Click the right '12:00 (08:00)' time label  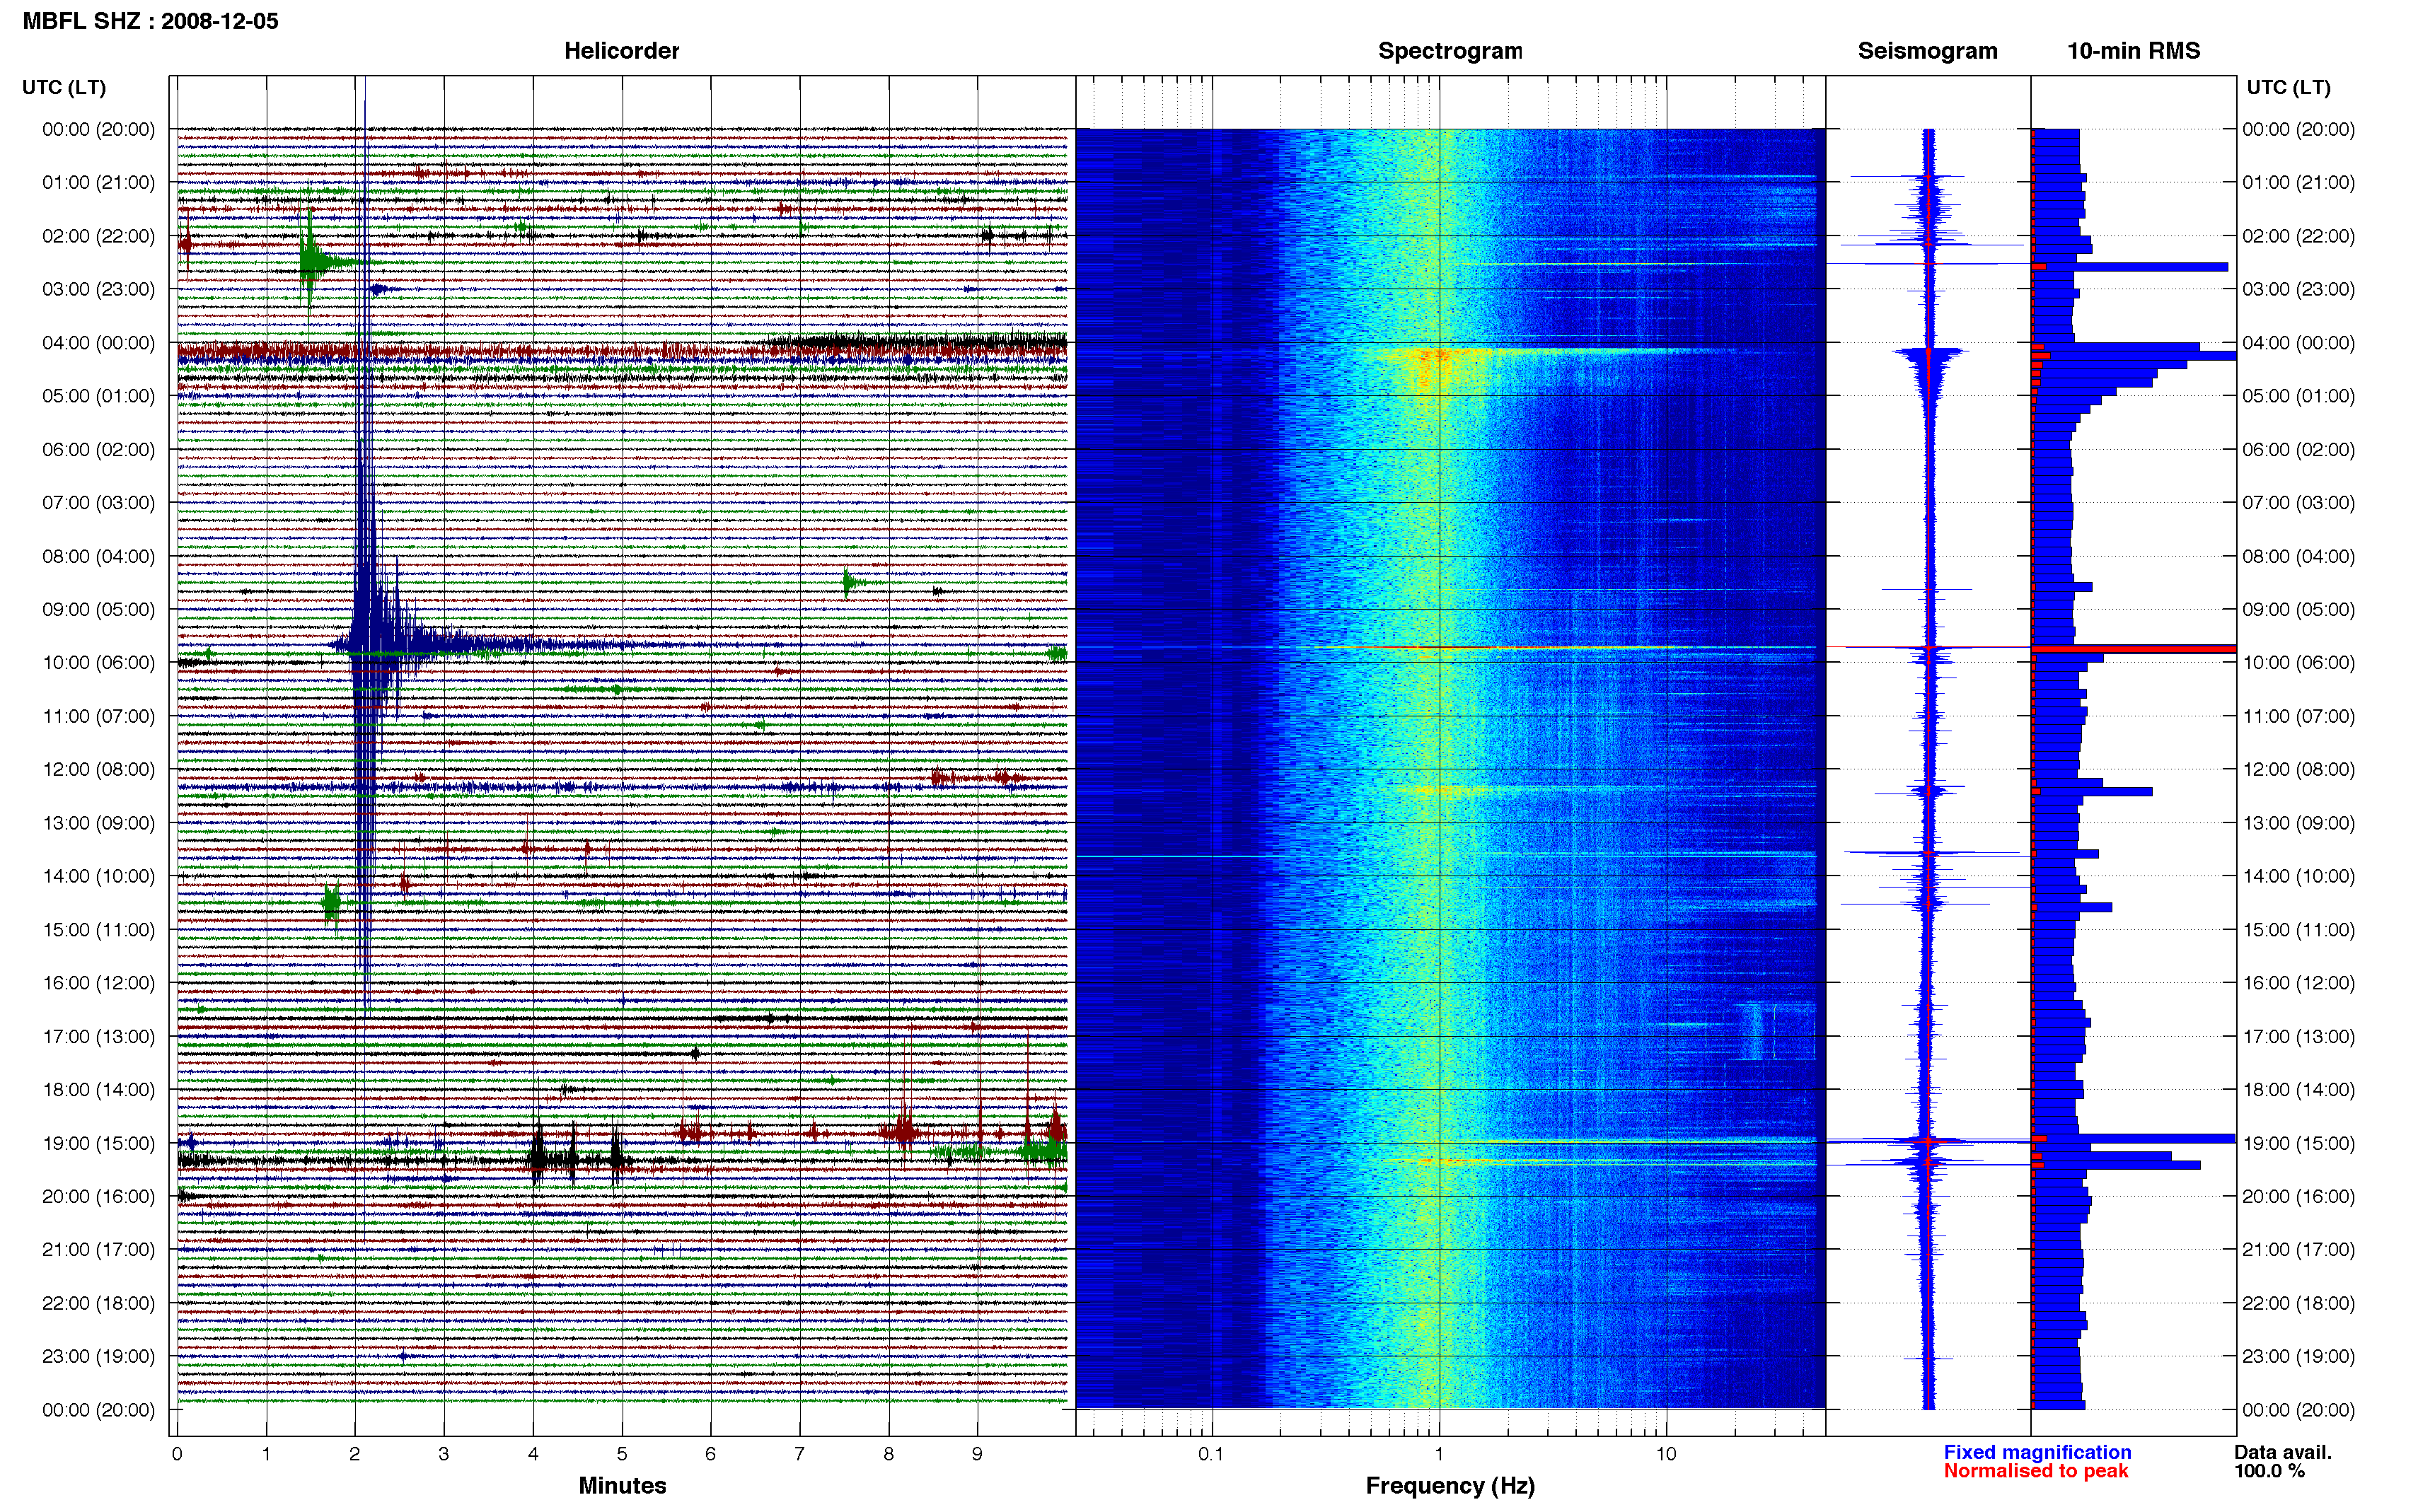(2298, 769)
